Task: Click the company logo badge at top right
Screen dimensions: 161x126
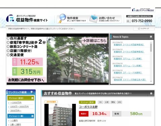Action: click(143, 10)
